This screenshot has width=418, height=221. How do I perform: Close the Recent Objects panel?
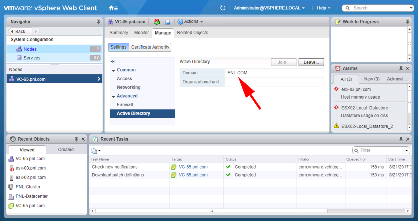tap(83, 139)
